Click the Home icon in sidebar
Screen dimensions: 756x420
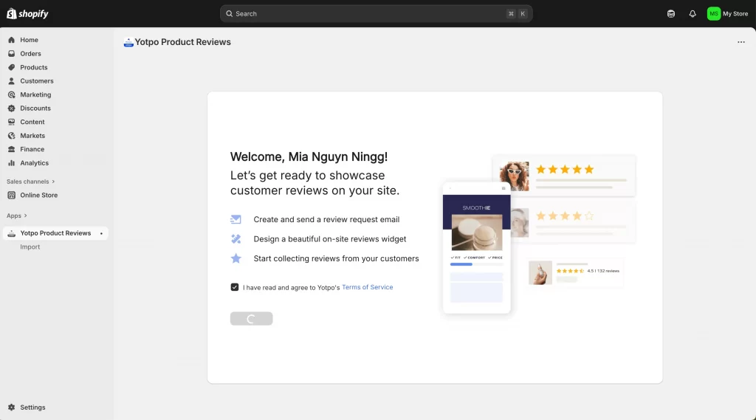[12, 40]
